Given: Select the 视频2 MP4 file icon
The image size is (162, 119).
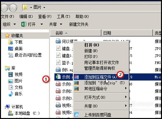Looking at the screenshot, I should point(58,113).
